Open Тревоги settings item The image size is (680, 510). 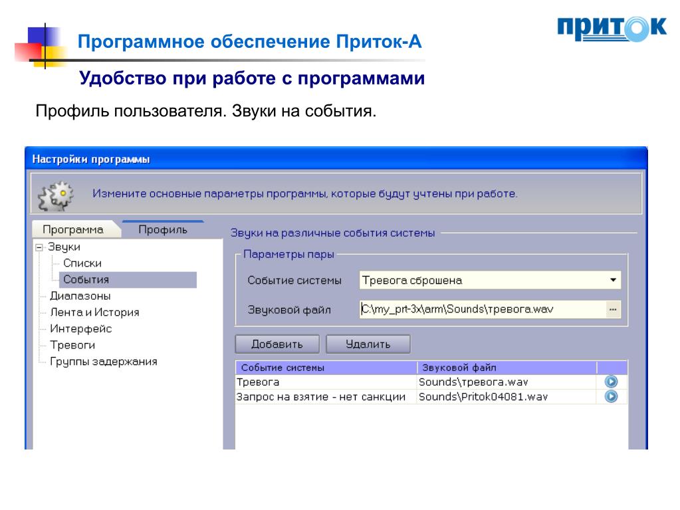[x=72, y=345]
